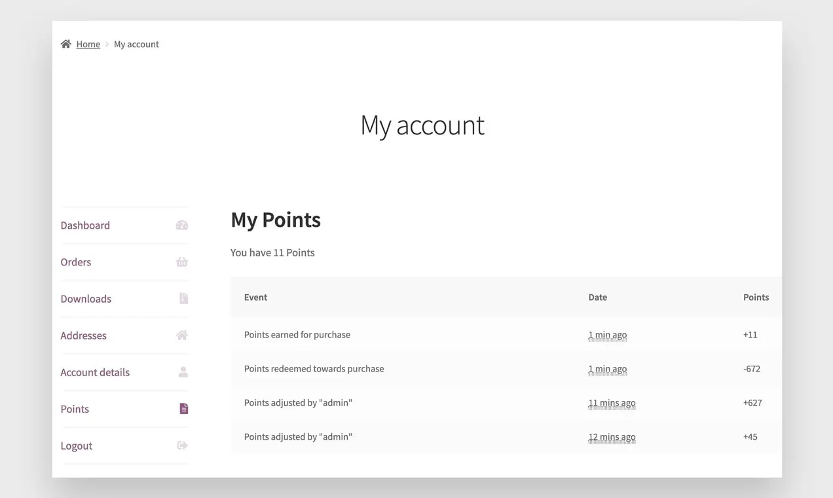Viewport: 833px width, 498px height.
Task: Click the Points document icon
Action: point(184,409)
